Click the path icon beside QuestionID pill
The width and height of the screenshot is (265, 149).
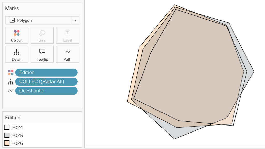[x=11, y=91]
